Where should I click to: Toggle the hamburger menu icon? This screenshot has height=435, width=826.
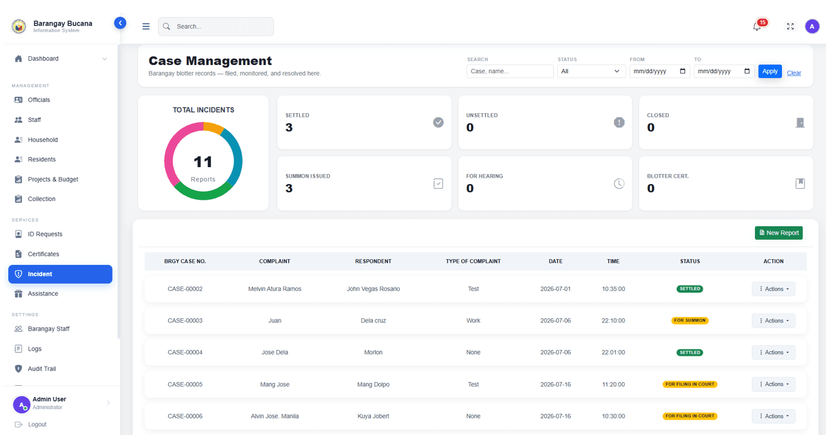click(x=146, y=26)
